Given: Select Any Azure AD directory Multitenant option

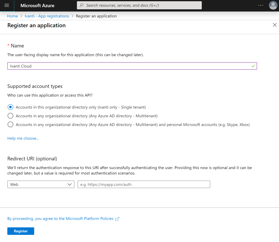Looking at the screenshot, I should [11, 116].
